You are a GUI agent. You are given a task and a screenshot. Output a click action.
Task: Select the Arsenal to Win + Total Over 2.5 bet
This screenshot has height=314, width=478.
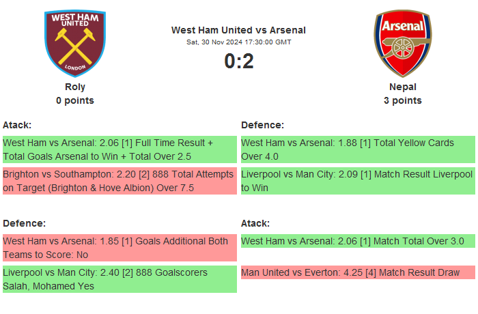point(119,149)
